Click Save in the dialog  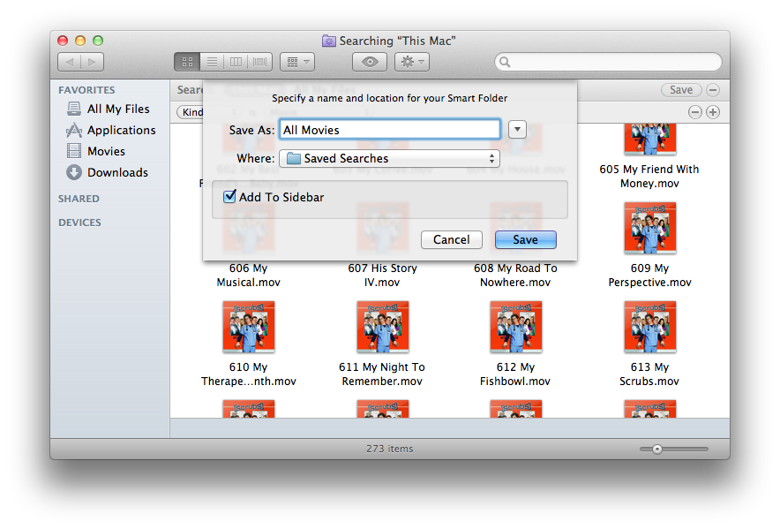(525, 239)
